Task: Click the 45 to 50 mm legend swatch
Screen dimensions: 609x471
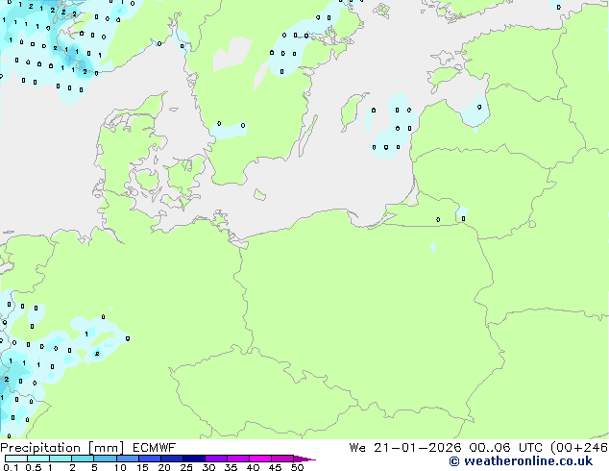Action: click(x=282, y=459)
